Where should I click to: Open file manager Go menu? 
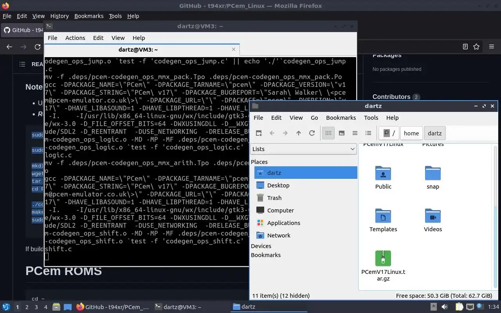tap(314, 117)
